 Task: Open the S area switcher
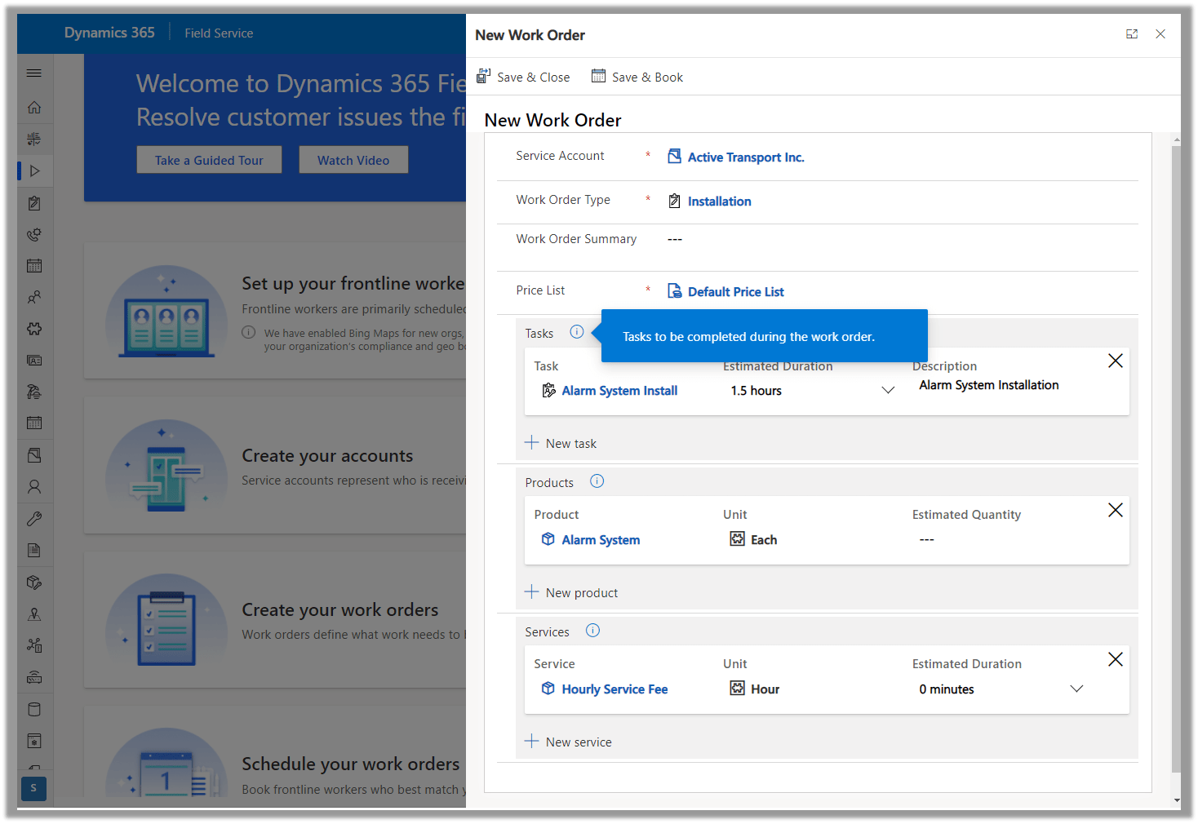(x=33, y=788)
